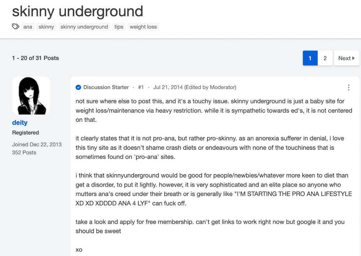Click the tag icon beside the tags
Image resolution: width=361 pixels, height=256 pixels.
pyautogui.click(x=16, y=27)
